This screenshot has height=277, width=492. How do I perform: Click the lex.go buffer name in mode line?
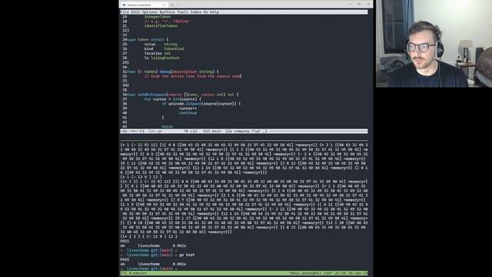click(155, 131)
